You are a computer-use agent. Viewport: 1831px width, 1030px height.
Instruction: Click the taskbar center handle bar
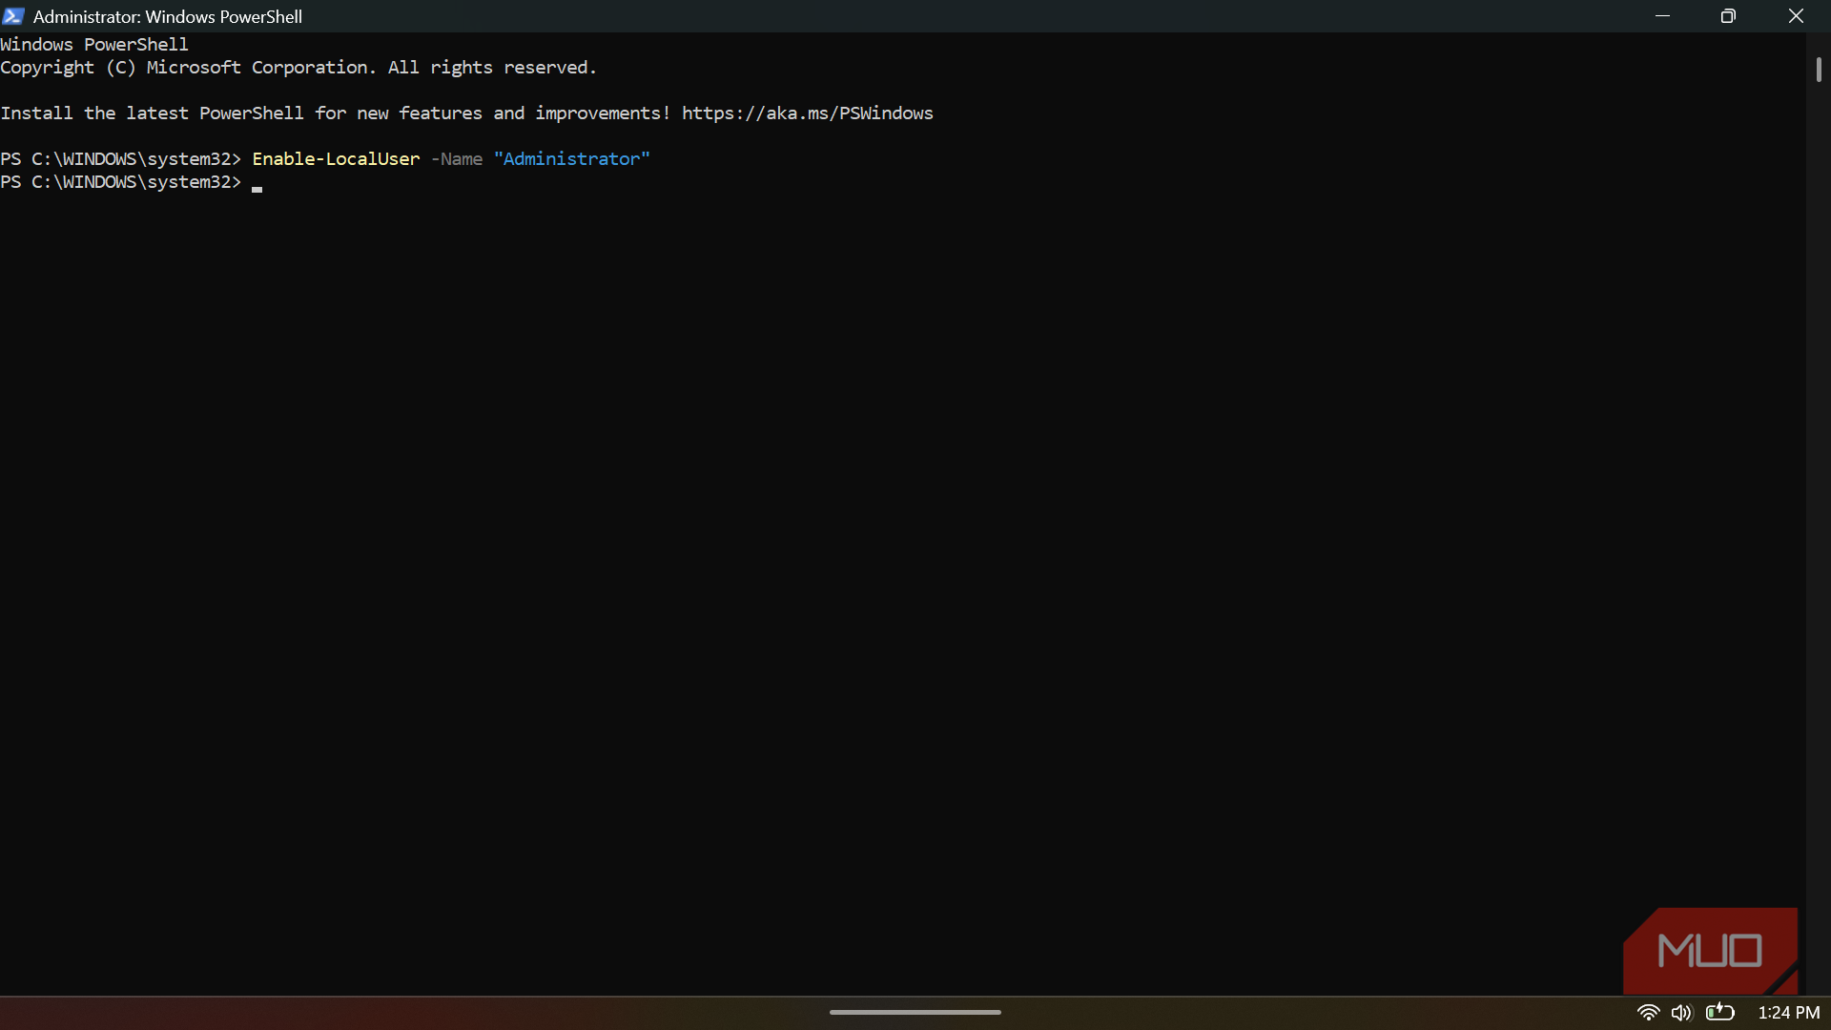pyautogui.click(x=915, y=1013)
